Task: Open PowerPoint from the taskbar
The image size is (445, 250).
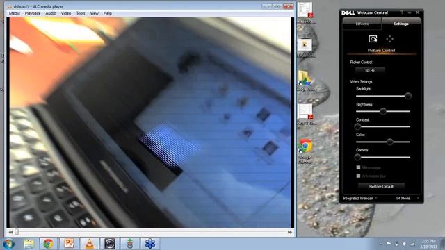Action: pos(69,244)
